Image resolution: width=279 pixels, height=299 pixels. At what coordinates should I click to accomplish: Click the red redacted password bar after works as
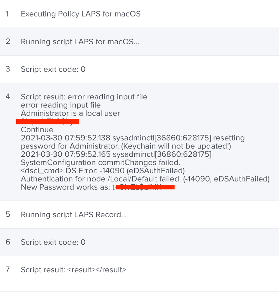coord(145,187)
